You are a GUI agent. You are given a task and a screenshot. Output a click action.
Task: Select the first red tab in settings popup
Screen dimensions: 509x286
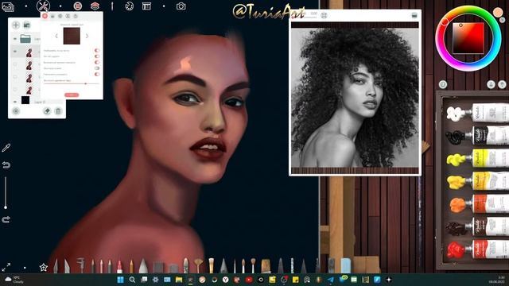pyautogui.click(x=45, y=16)
